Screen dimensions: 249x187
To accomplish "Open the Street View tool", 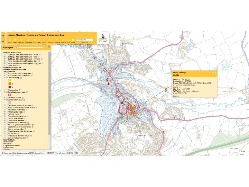I will tap(29, 41).
